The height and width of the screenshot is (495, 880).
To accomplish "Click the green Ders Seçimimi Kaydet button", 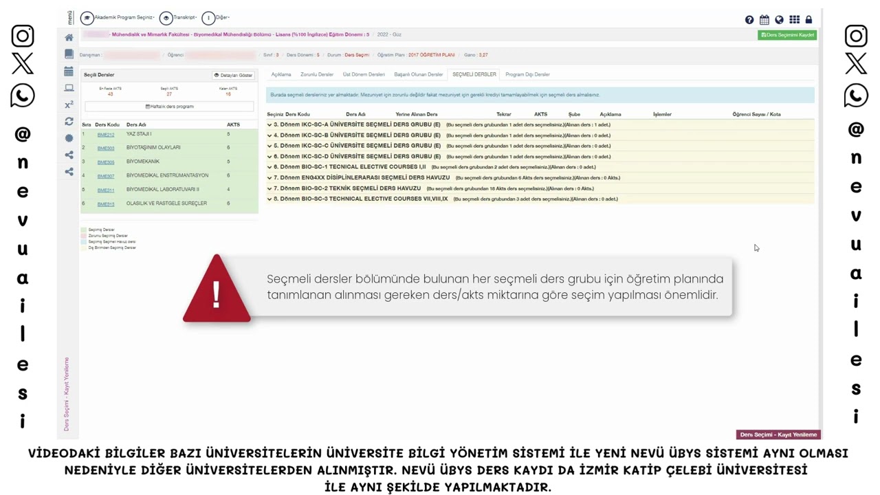I will (x=787, y=35).
